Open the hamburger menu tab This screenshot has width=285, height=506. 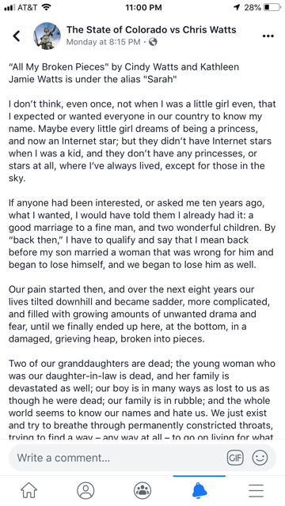(256, 490)
